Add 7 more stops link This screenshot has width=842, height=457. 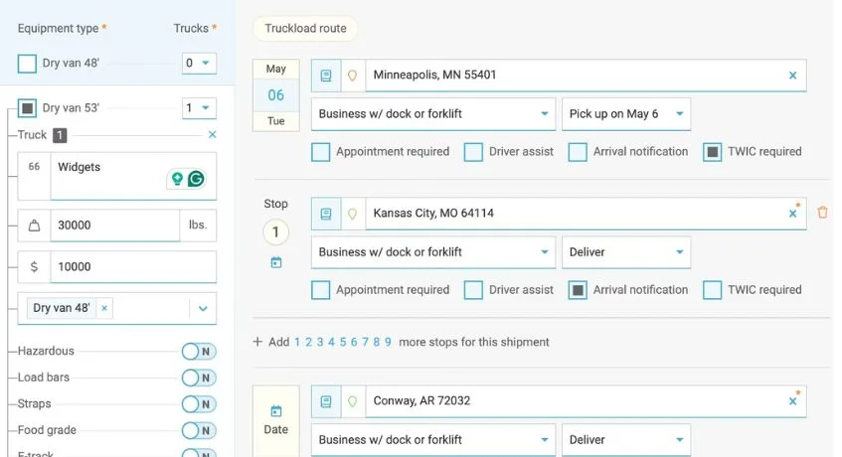click(365, 342)
